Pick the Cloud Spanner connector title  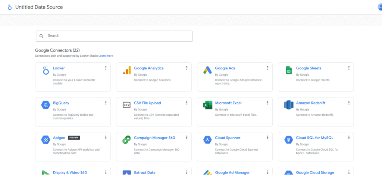point(228,138)
